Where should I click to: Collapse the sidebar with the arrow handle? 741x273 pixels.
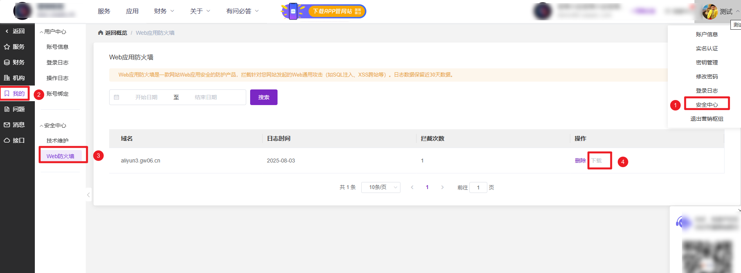click(x=88, y=194)
